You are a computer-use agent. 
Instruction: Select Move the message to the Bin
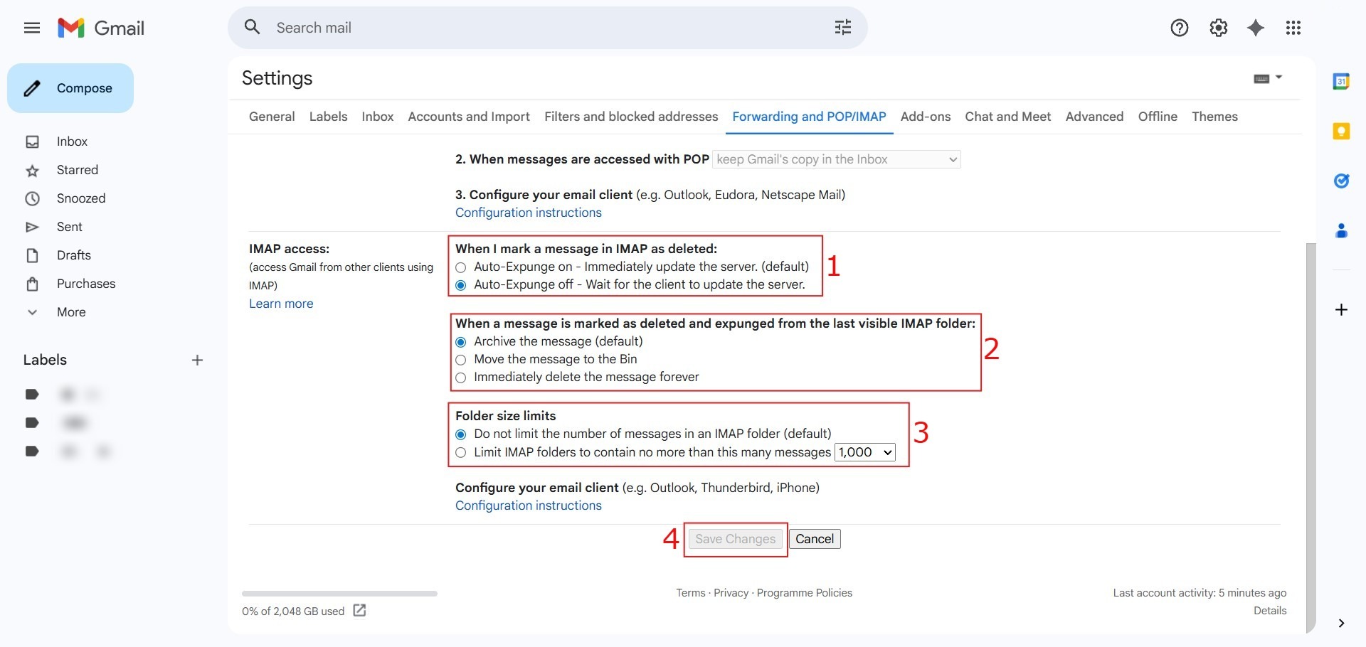461,360
